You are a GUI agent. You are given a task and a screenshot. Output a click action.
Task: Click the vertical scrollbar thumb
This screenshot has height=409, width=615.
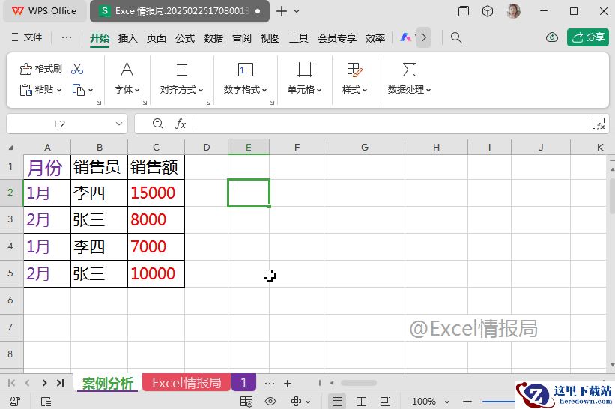pyautogui.click(x=612, y=196)
